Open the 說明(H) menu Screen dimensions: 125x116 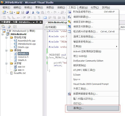click(x=106, y=8)
